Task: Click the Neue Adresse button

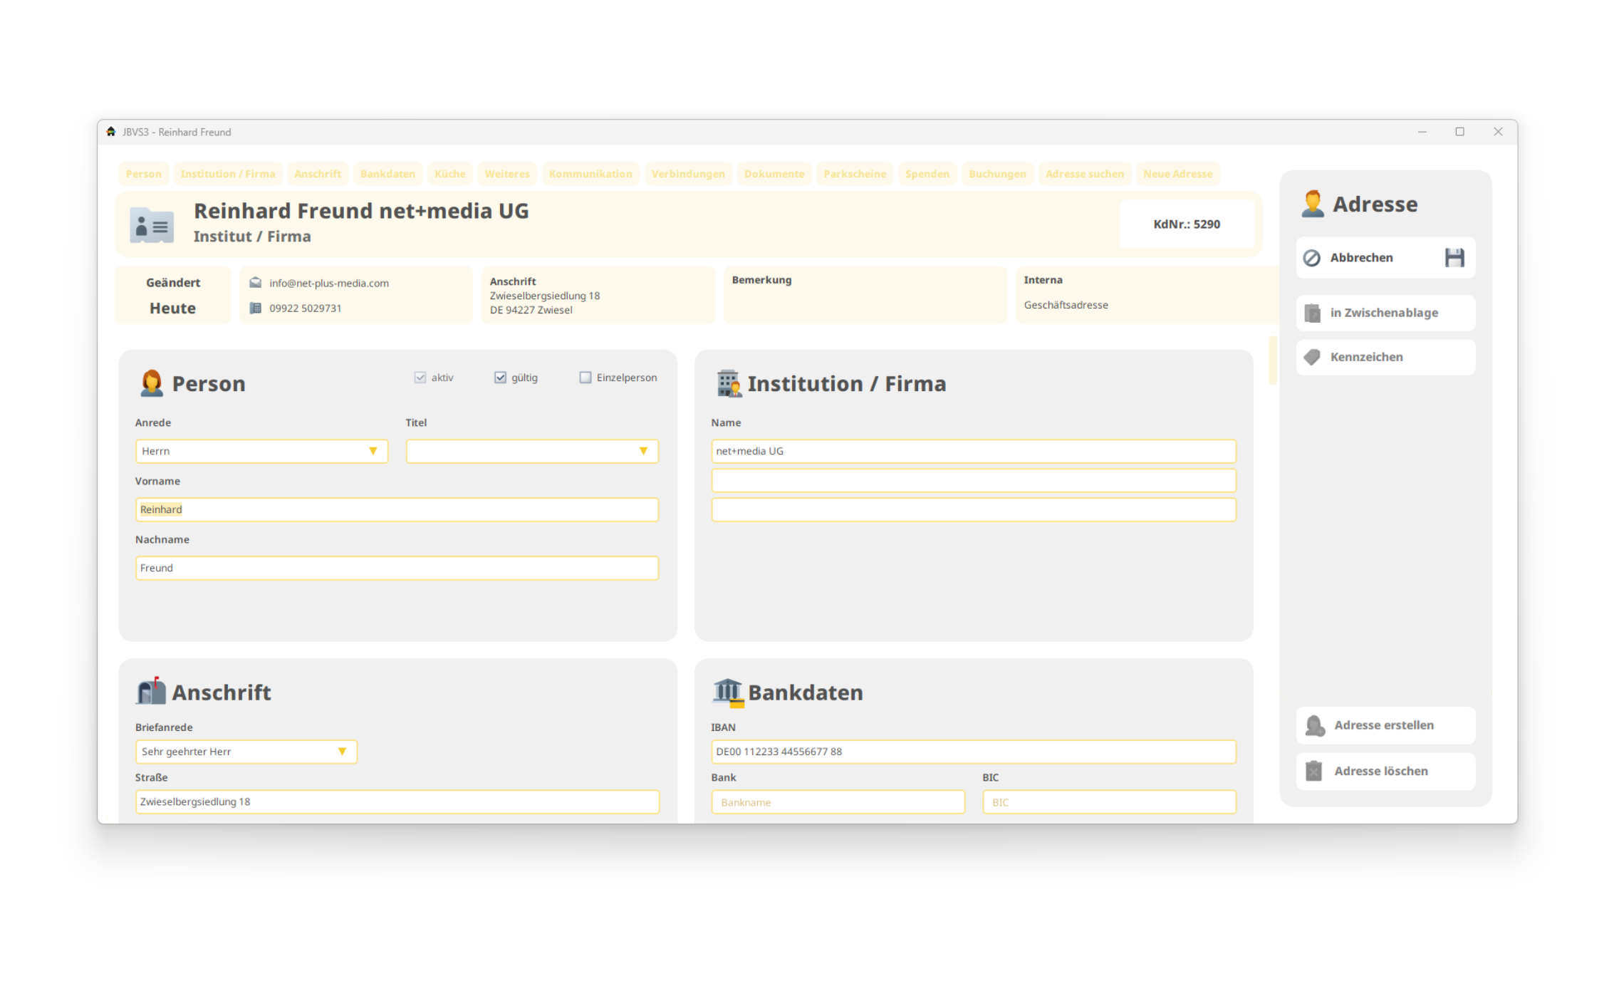Action: (1177, 174)
